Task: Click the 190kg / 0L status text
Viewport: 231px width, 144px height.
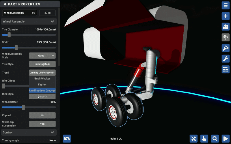Action: point(115,139)
